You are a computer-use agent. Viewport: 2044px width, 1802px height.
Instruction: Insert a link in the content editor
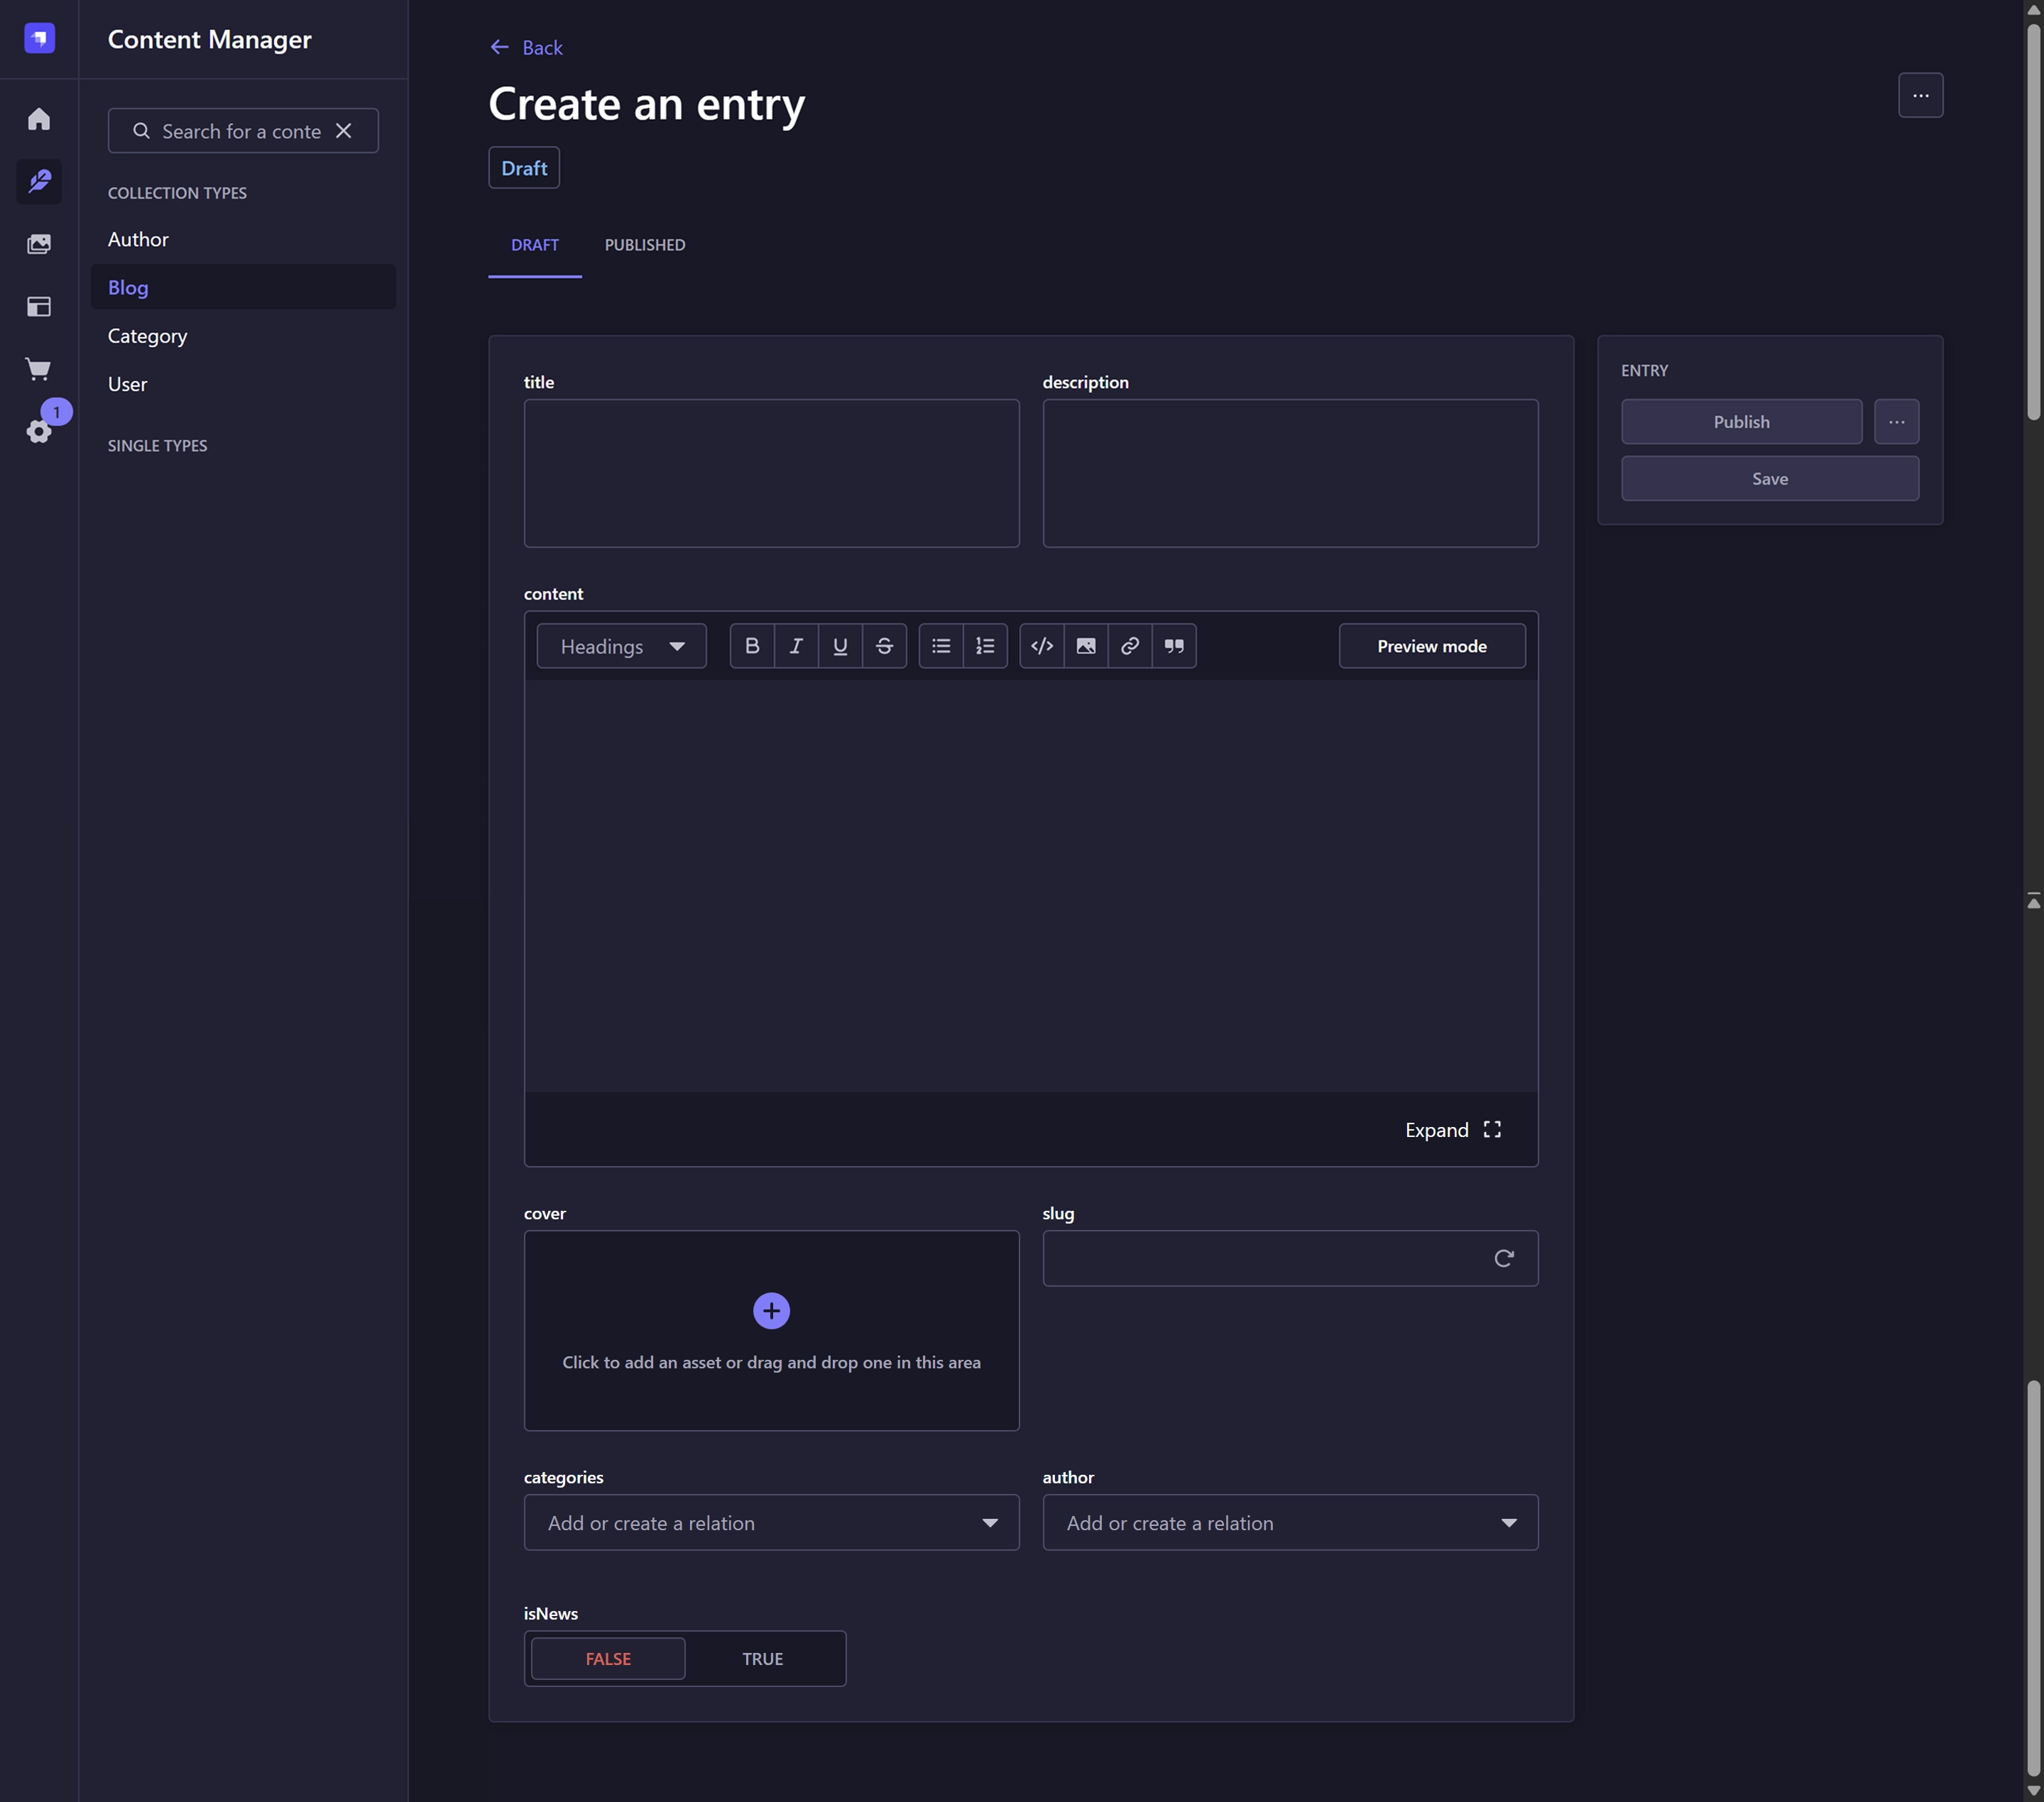(1129, 646)
